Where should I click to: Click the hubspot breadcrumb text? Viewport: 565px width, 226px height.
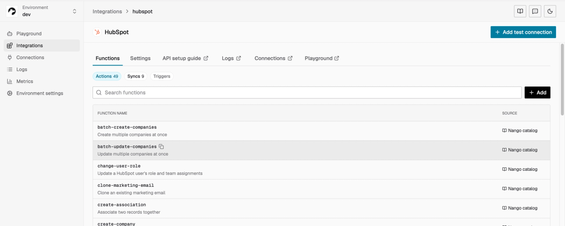pyautogui.click(x=142, y=11)
